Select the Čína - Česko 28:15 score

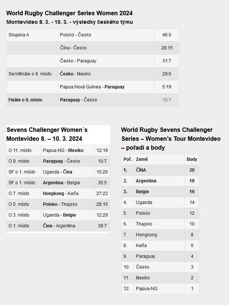[166, 48]
